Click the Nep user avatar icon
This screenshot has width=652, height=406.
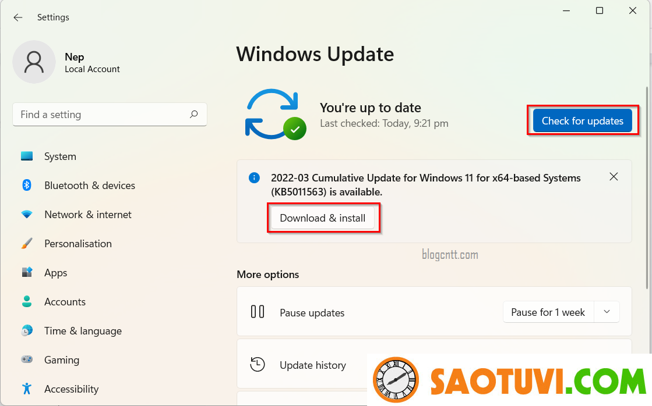(x=34, y=62)
